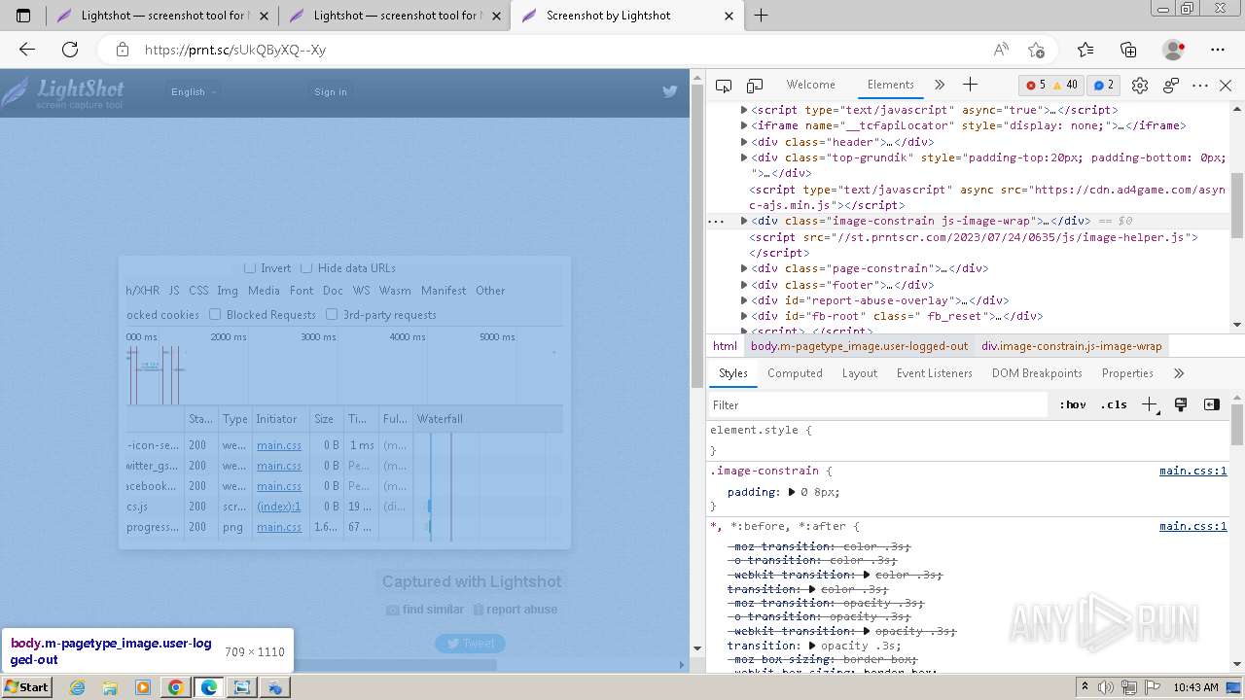Click the report abuse link

pyautogui.click(x=516, y=610)
